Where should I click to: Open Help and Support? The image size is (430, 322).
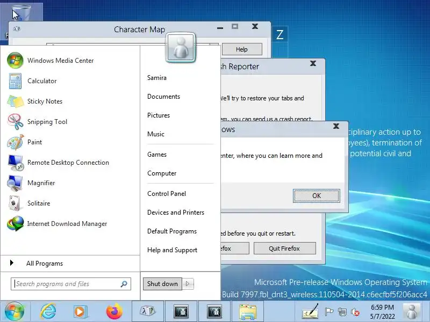click(172, 250)
